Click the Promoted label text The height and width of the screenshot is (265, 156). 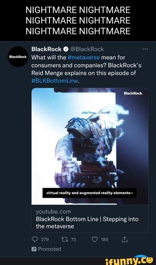tap(50, 249)
